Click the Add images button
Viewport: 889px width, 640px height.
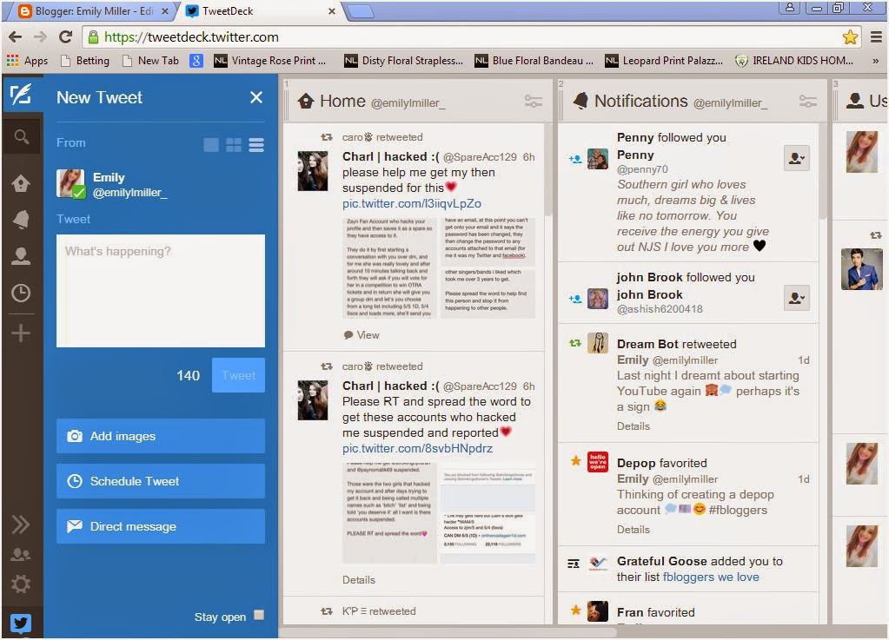(161, 436)
